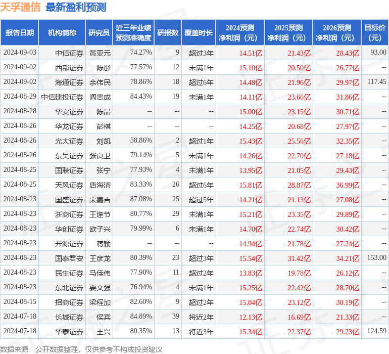Click researcher name 马佳伟
This screenshot has width=389, height=354.
coord(100,273)
